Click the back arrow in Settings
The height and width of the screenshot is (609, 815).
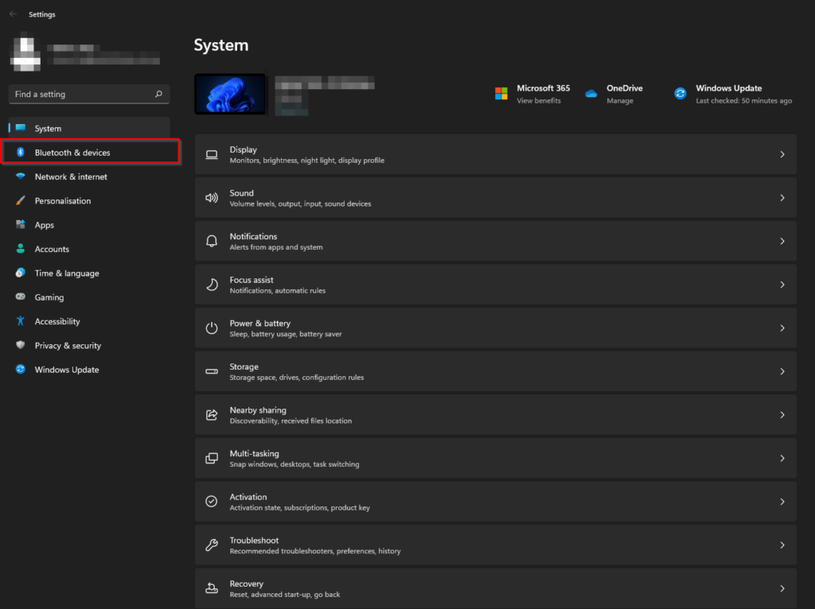13,14
